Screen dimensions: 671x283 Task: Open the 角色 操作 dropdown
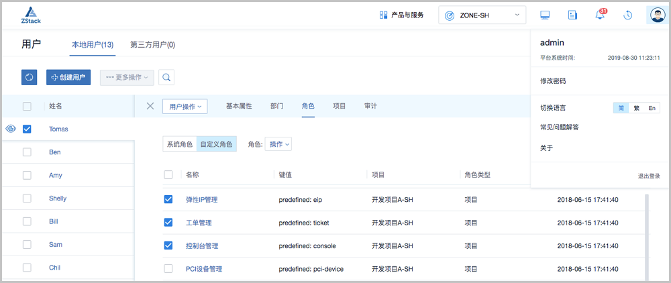pos(278,144)
